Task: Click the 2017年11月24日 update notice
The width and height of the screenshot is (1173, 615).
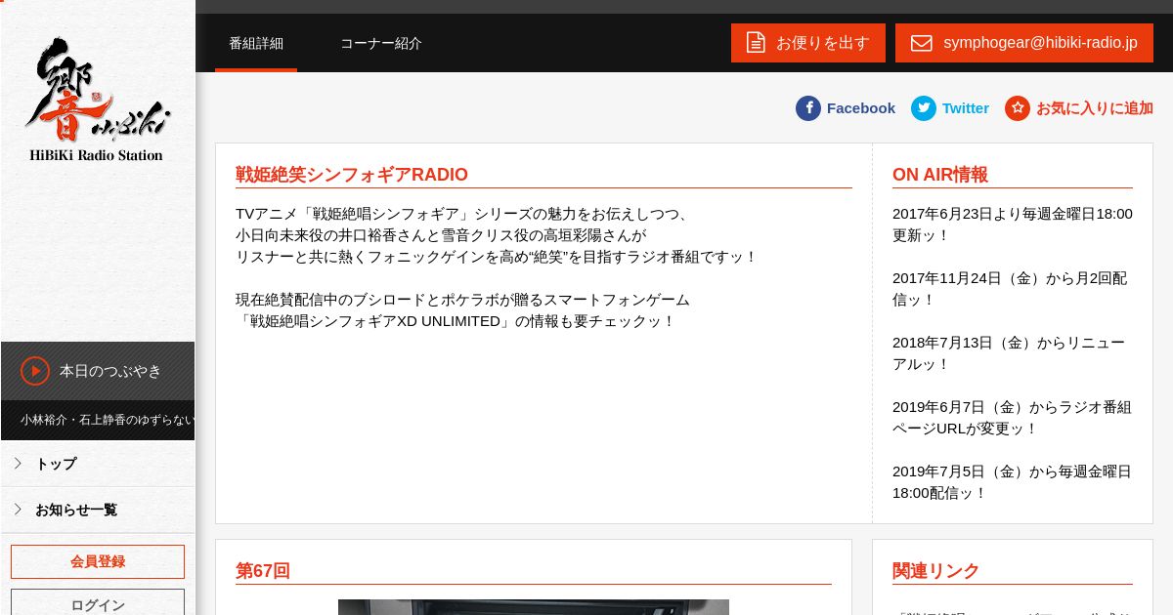Action: (x=1010, y=289)
